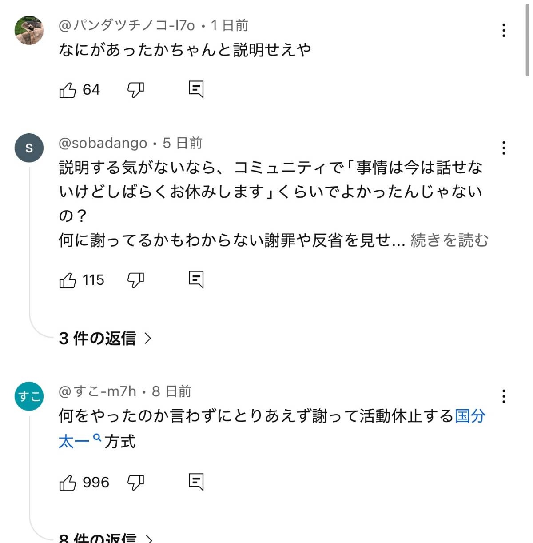Dislike the すこ-m7h comment

[135, 483]
